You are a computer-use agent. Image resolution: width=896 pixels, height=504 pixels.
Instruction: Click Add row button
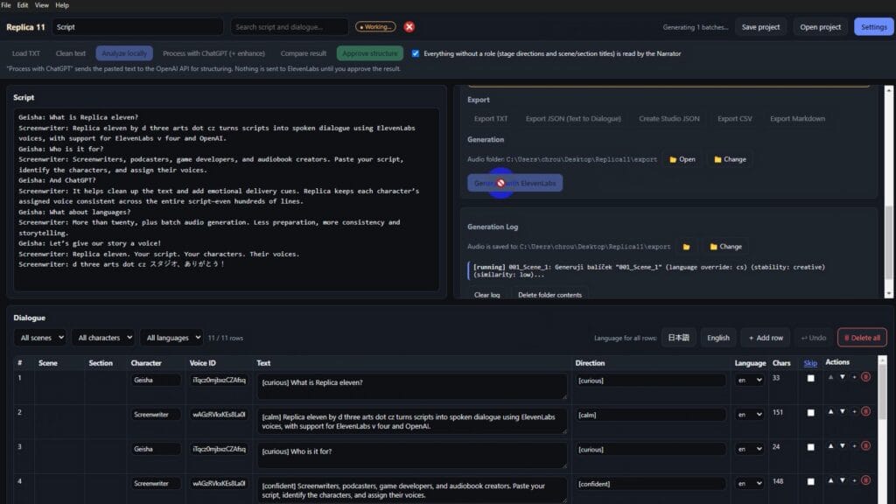[x=766, y=338]
